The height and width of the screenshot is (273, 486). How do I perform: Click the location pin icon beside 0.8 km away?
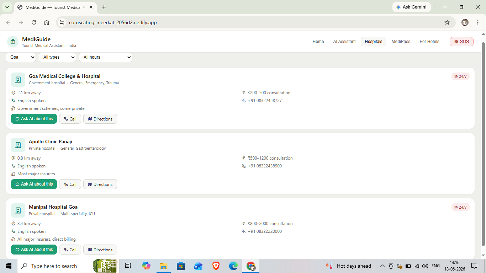14,158
